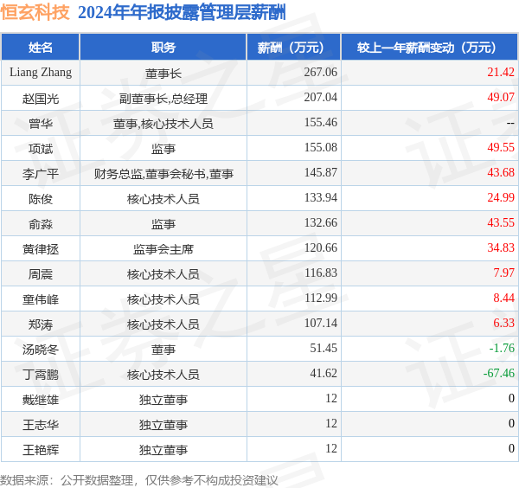Click the change value 21.42

(501, 72)
